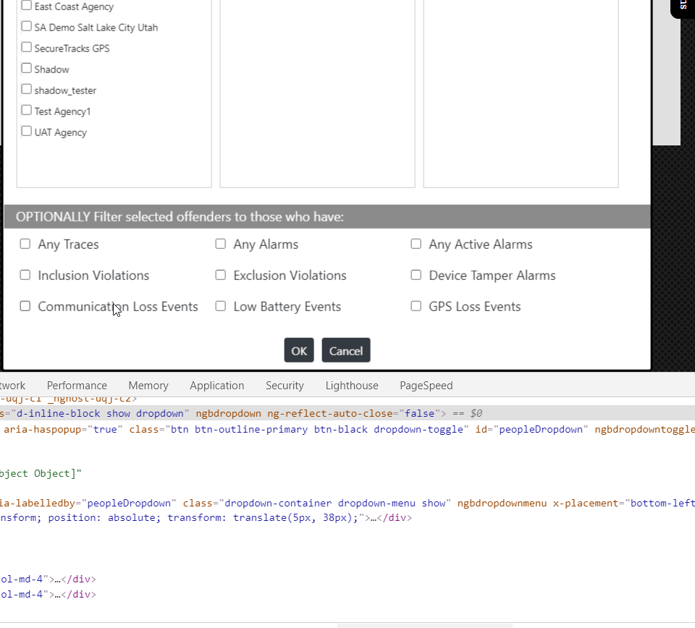Open the Memory tab
695x628 pixels.
(x=148, y=385)
